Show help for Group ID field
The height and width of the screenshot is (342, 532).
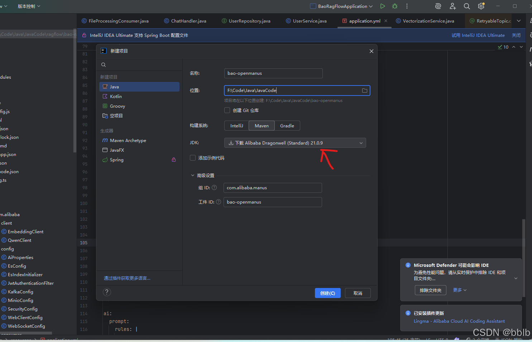[x=214, y=187]
